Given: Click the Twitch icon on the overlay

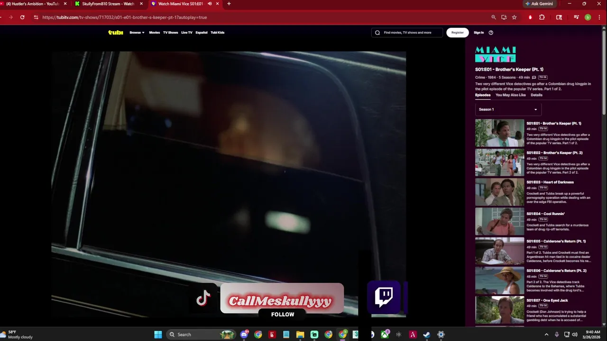Looking at the screenshot, I should 384,297.
